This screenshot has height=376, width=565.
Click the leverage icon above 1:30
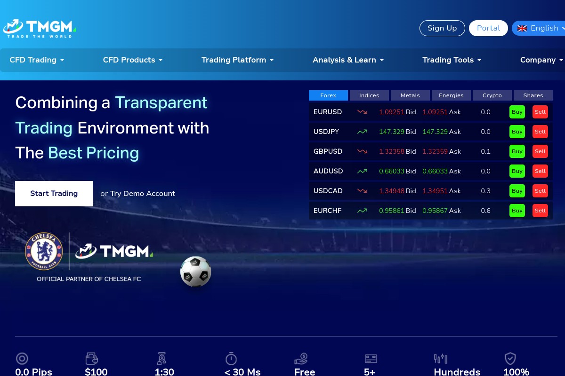coord(161,359)
